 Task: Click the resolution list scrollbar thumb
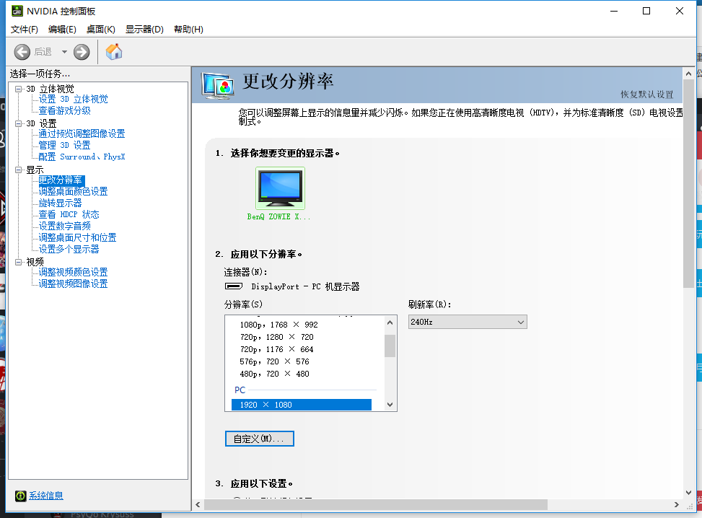coord(390,346)
